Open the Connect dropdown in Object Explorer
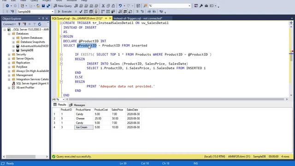 [9, 24]
